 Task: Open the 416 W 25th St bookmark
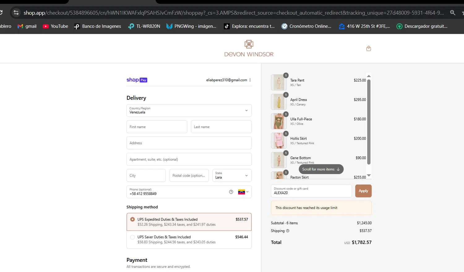click(364, 26)
